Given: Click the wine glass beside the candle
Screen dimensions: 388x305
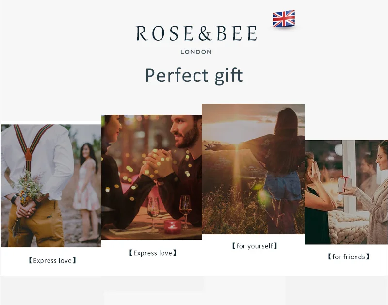Looking at the screenshot, I should tap(185, 211).
